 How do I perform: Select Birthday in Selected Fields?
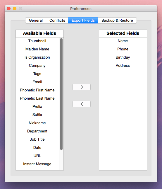tap(123, 57)
